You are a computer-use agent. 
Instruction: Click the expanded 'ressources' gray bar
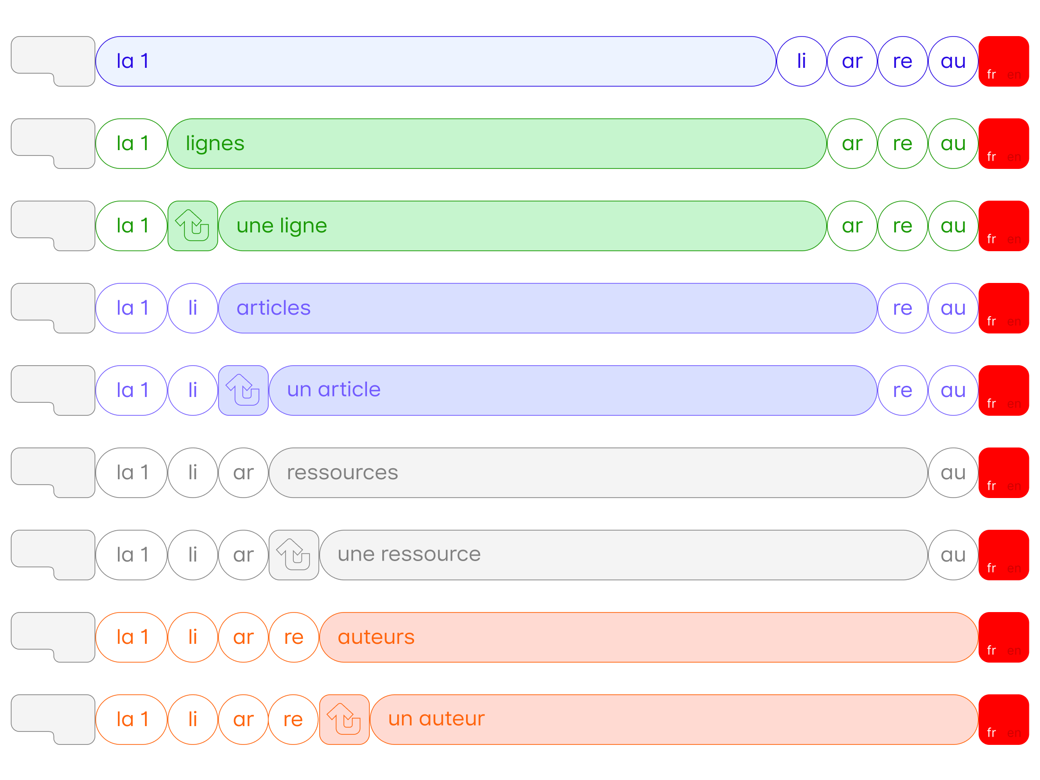point(598,473)
